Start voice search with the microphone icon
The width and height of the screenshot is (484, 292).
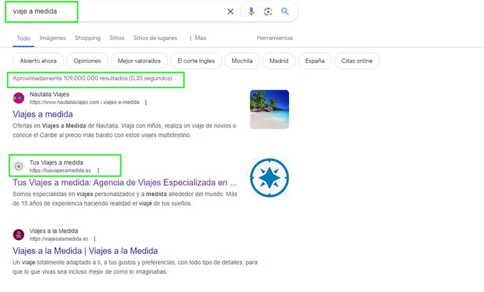coord(251,11)
